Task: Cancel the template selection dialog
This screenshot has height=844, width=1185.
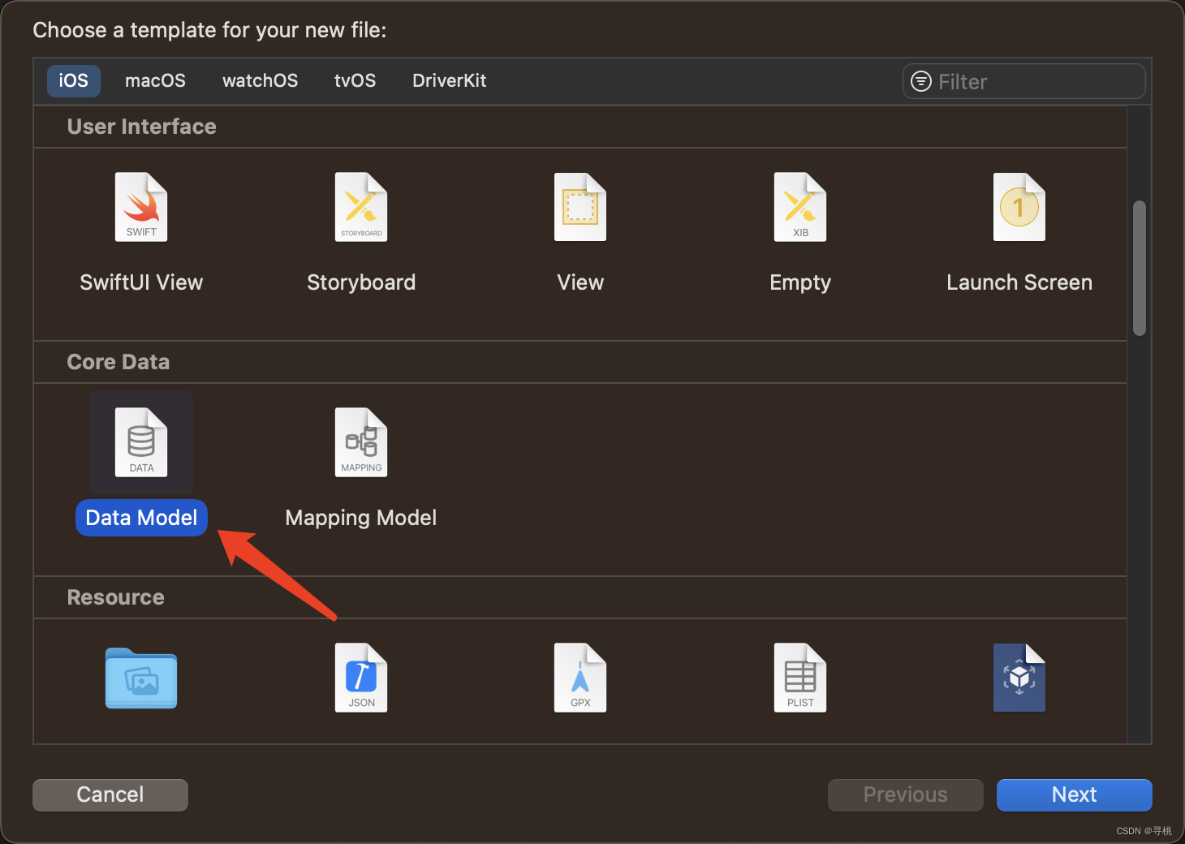Action: tap(110, 794)
